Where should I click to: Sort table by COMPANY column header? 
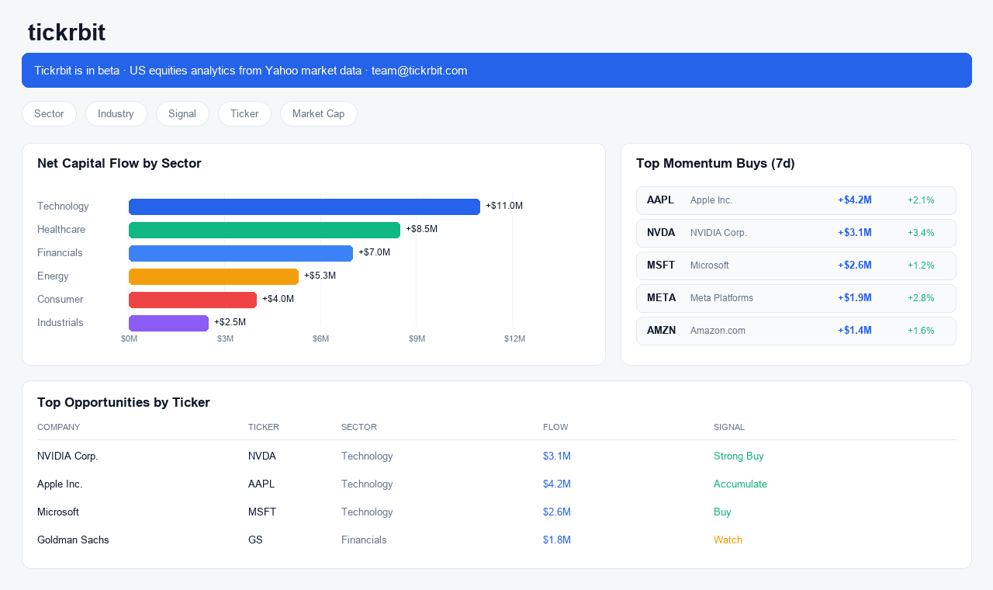click(x=58, y=427)
